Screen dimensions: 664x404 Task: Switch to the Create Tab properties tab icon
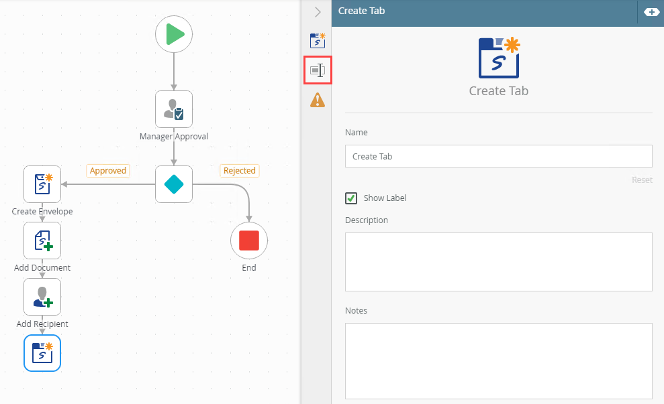click(318, 41)
